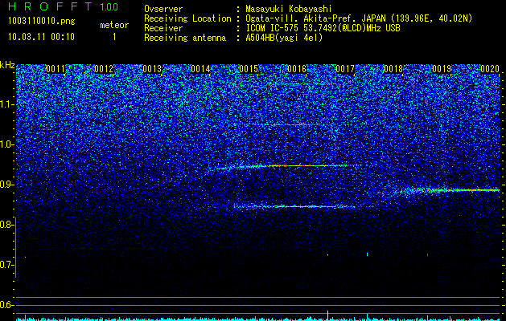Click the 1.1 kHz axis label
This screenshot has width=506, height=321.
[x=6, y=104]
